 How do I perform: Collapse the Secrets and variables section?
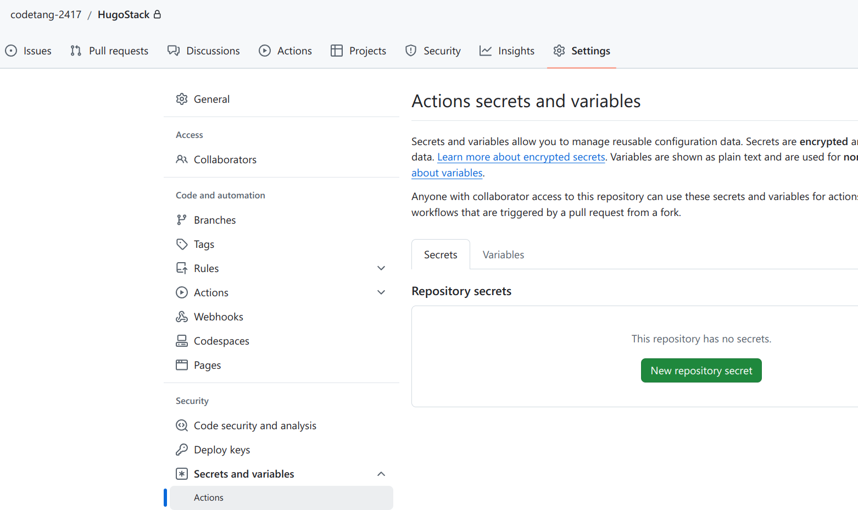click(381, 474)
